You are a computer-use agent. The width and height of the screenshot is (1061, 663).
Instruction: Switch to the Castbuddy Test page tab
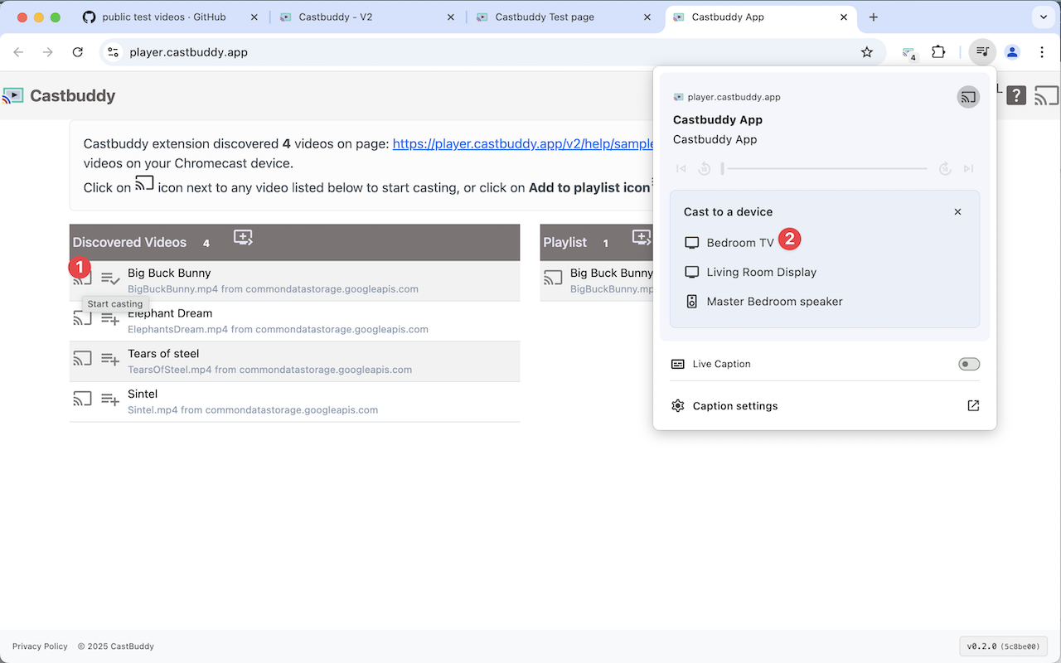tap(565, 17)
